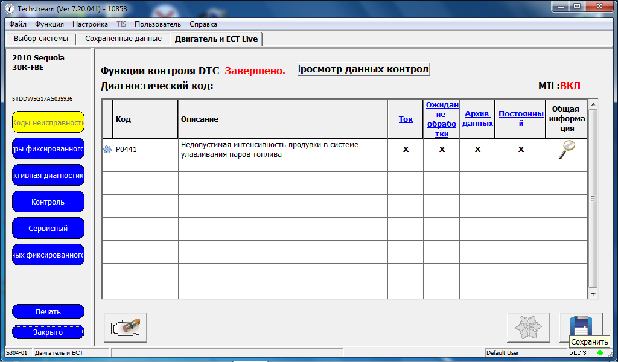Click the Ток column header link
The image size is (618, 362).
click(406, 119)
